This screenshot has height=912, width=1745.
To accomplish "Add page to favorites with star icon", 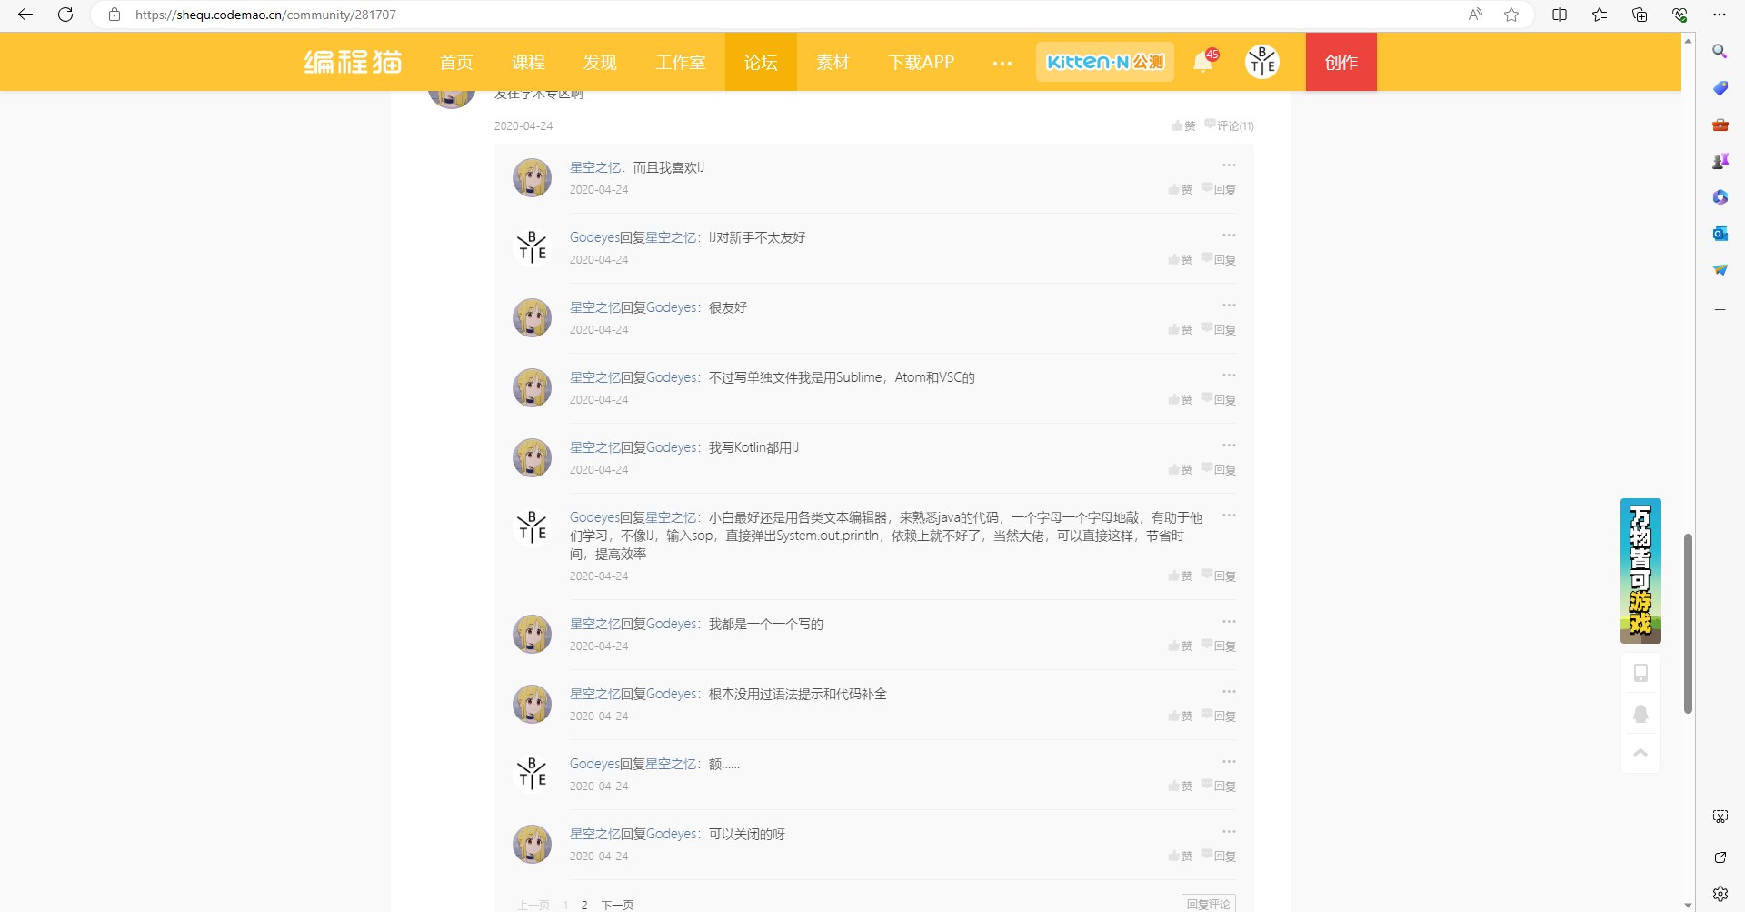I will click(x=1511, y=15).
